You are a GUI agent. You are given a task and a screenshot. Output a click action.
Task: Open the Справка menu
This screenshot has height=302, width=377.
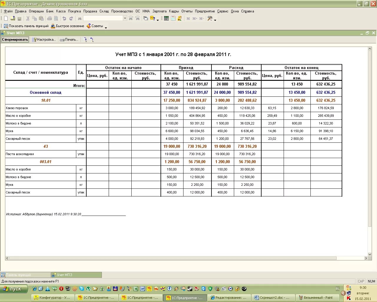[247, 11]
